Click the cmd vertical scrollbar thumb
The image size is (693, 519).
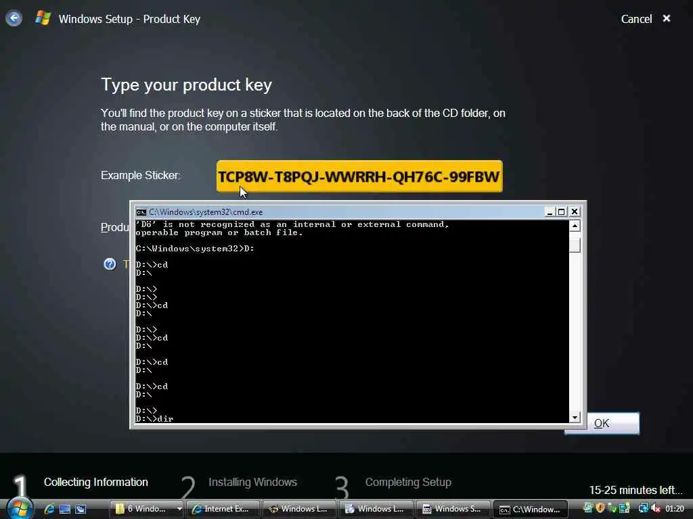pos(575,245)
